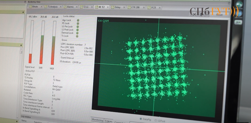The height and width of the screenshot is (123, 251).
Task: Click the ETR 290 tab icon
Action: 129,8
